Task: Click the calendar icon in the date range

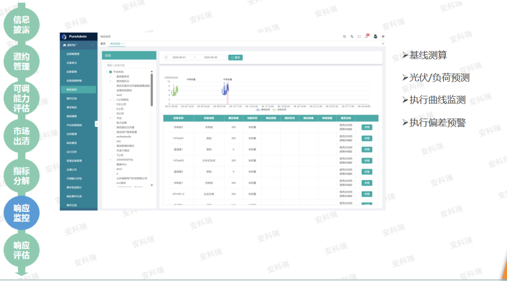Action: click(166, 58)
